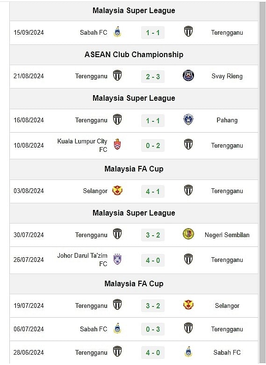Click Sabah FC crest in 28/06/2024 match
The image size is (266, 365).
point(188,351)
